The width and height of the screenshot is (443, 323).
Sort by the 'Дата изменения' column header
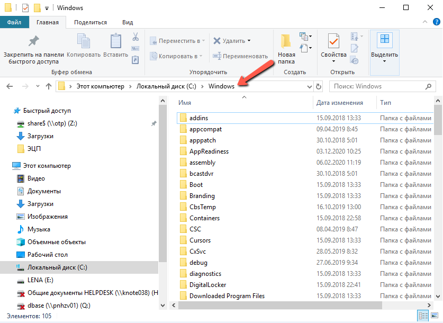click(x=340, y=103)
